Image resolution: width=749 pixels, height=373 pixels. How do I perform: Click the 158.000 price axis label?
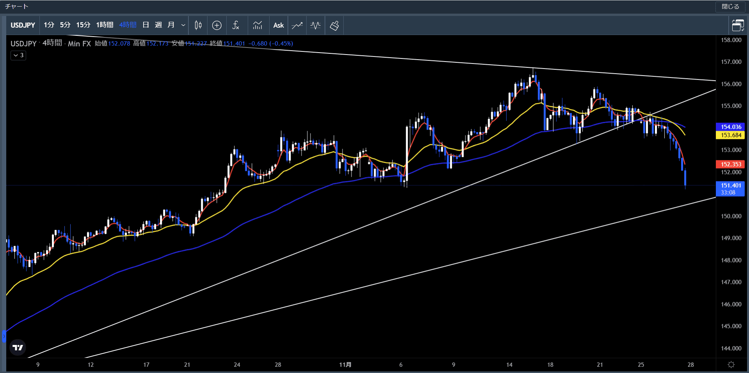(731, 40)
